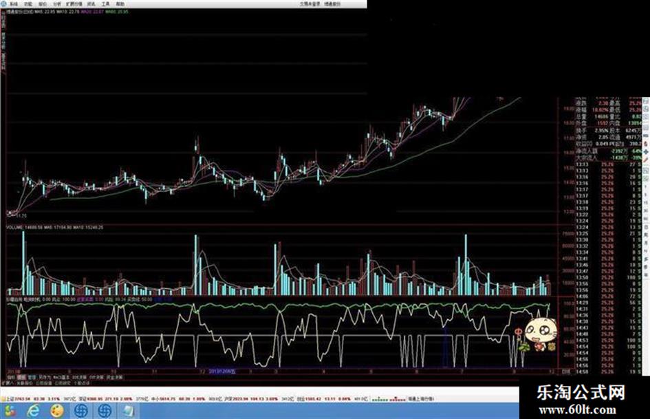The height and width of the screenshot is (419, 650).
Task: Click the 大宗流入 row in the quote panel
Action: pyautogui.click(x=608, y=158)
